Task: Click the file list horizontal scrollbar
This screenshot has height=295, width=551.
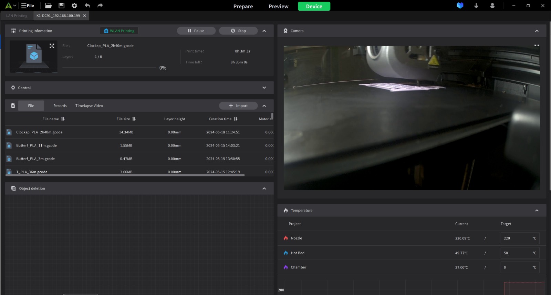Action: (125, 175)
